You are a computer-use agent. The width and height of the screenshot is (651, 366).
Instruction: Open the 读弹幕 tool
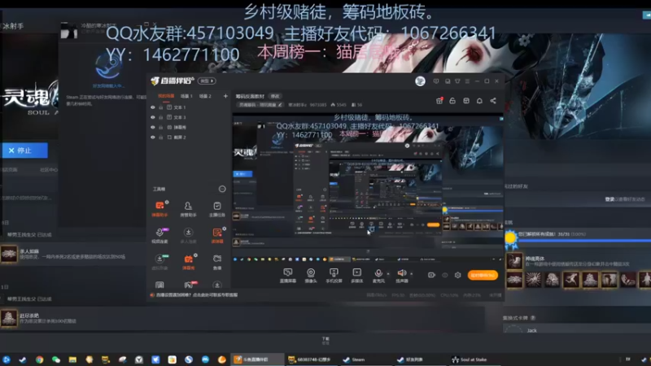216,235
